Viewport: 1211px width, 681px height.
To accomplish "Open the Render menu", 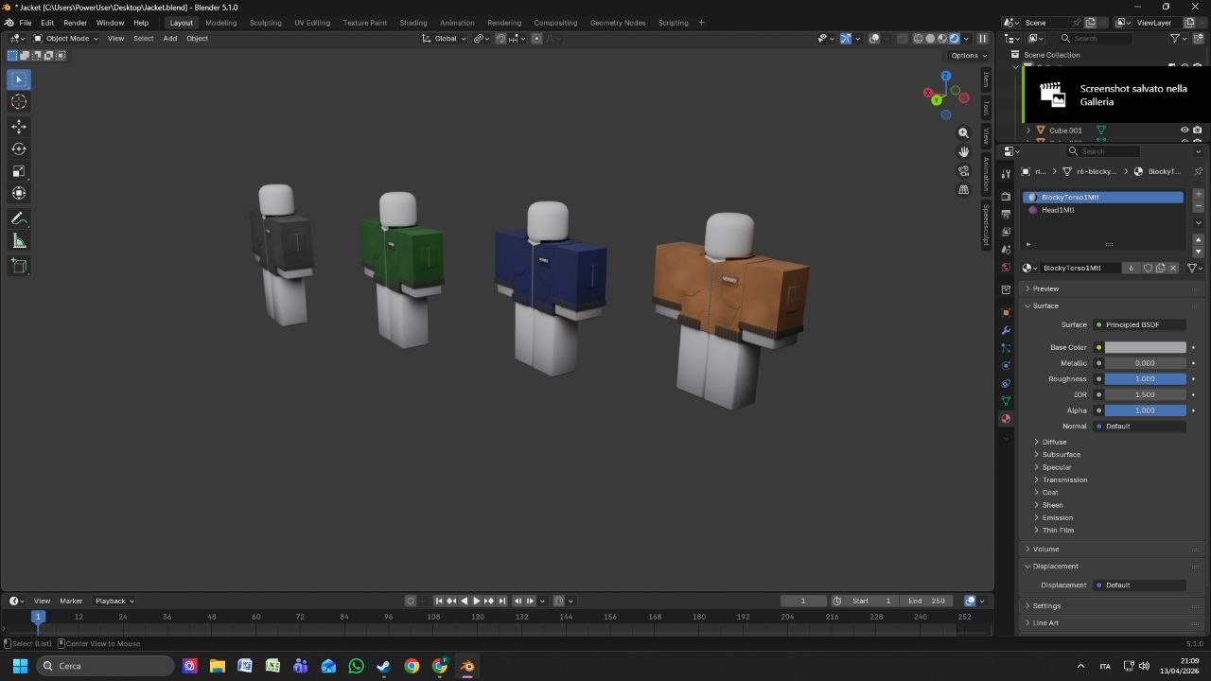I will (75, 23).
